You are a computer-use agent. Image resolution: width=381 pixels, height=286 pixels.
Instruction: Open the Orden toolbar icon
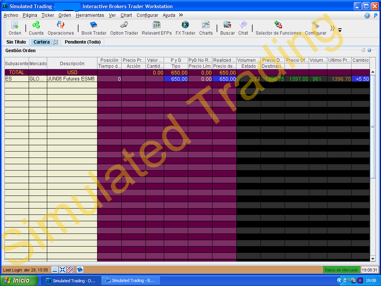click(15, 28)
